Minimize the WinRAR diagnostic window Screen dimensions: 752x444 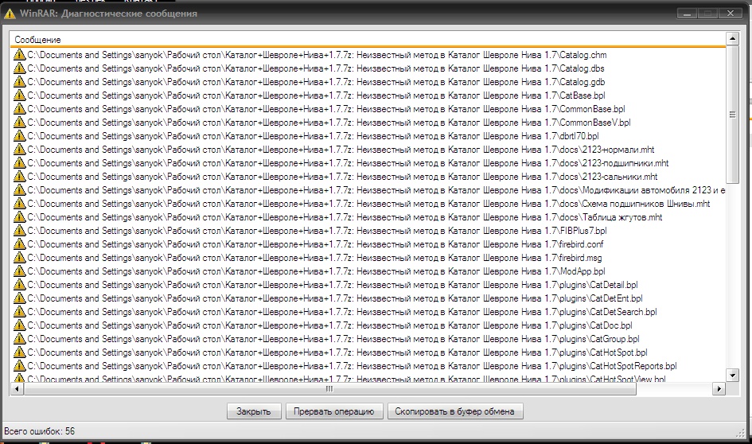(x=687, y=14)
